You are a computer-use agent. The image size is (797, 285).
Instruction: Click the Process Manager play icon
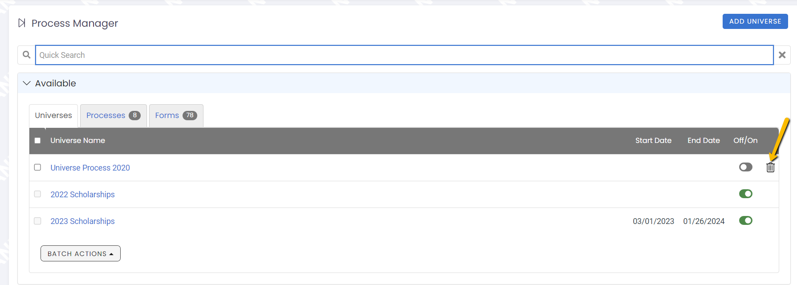(22, 23)
